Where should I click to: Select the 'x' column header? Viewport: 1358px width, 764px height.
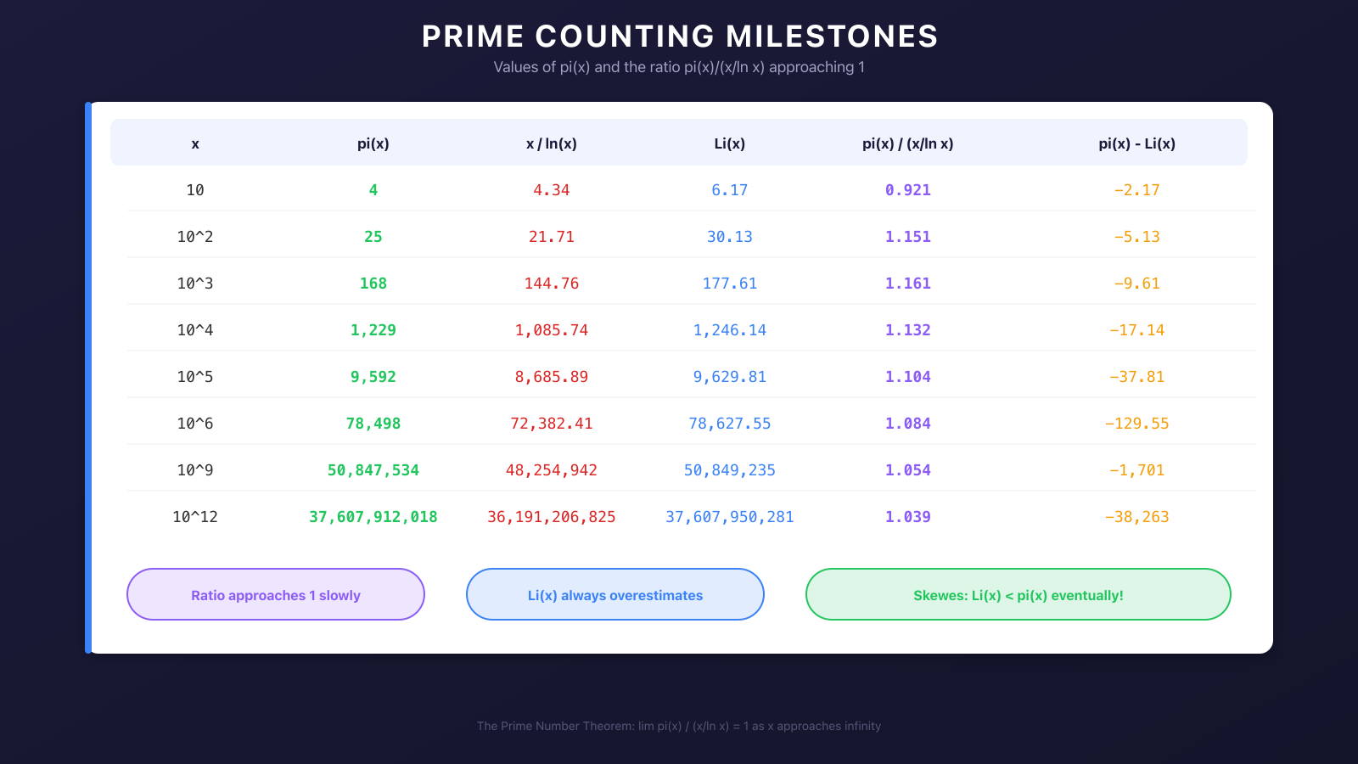click(195, 143)
